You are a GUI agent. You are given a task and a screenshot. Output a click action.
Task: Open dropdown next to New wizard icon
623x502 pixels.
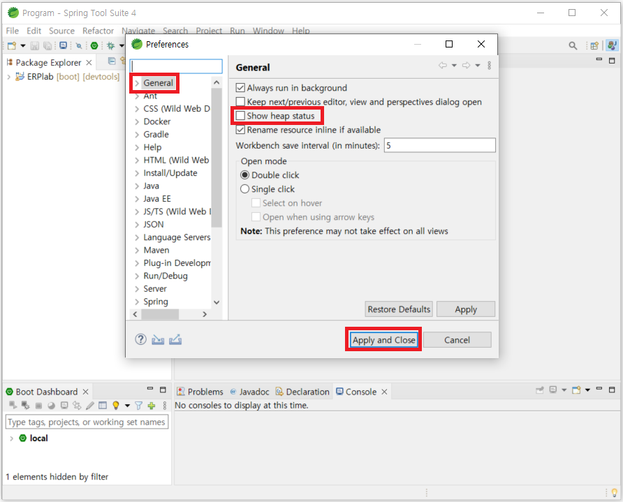[22, 45]
